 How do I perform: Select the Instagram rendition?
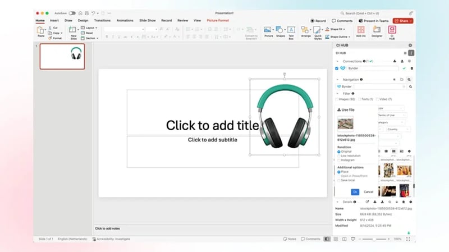tap(339, 160)
